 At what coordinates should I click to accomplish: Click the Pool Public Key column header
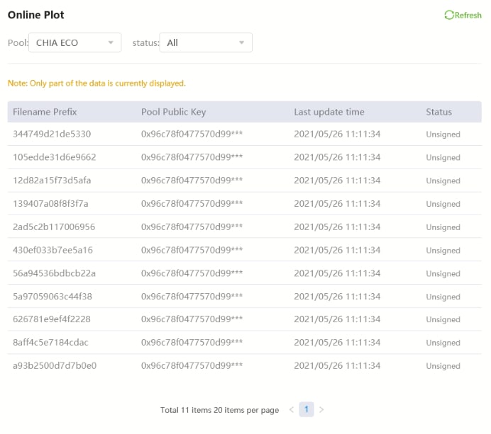pos(173,112)
